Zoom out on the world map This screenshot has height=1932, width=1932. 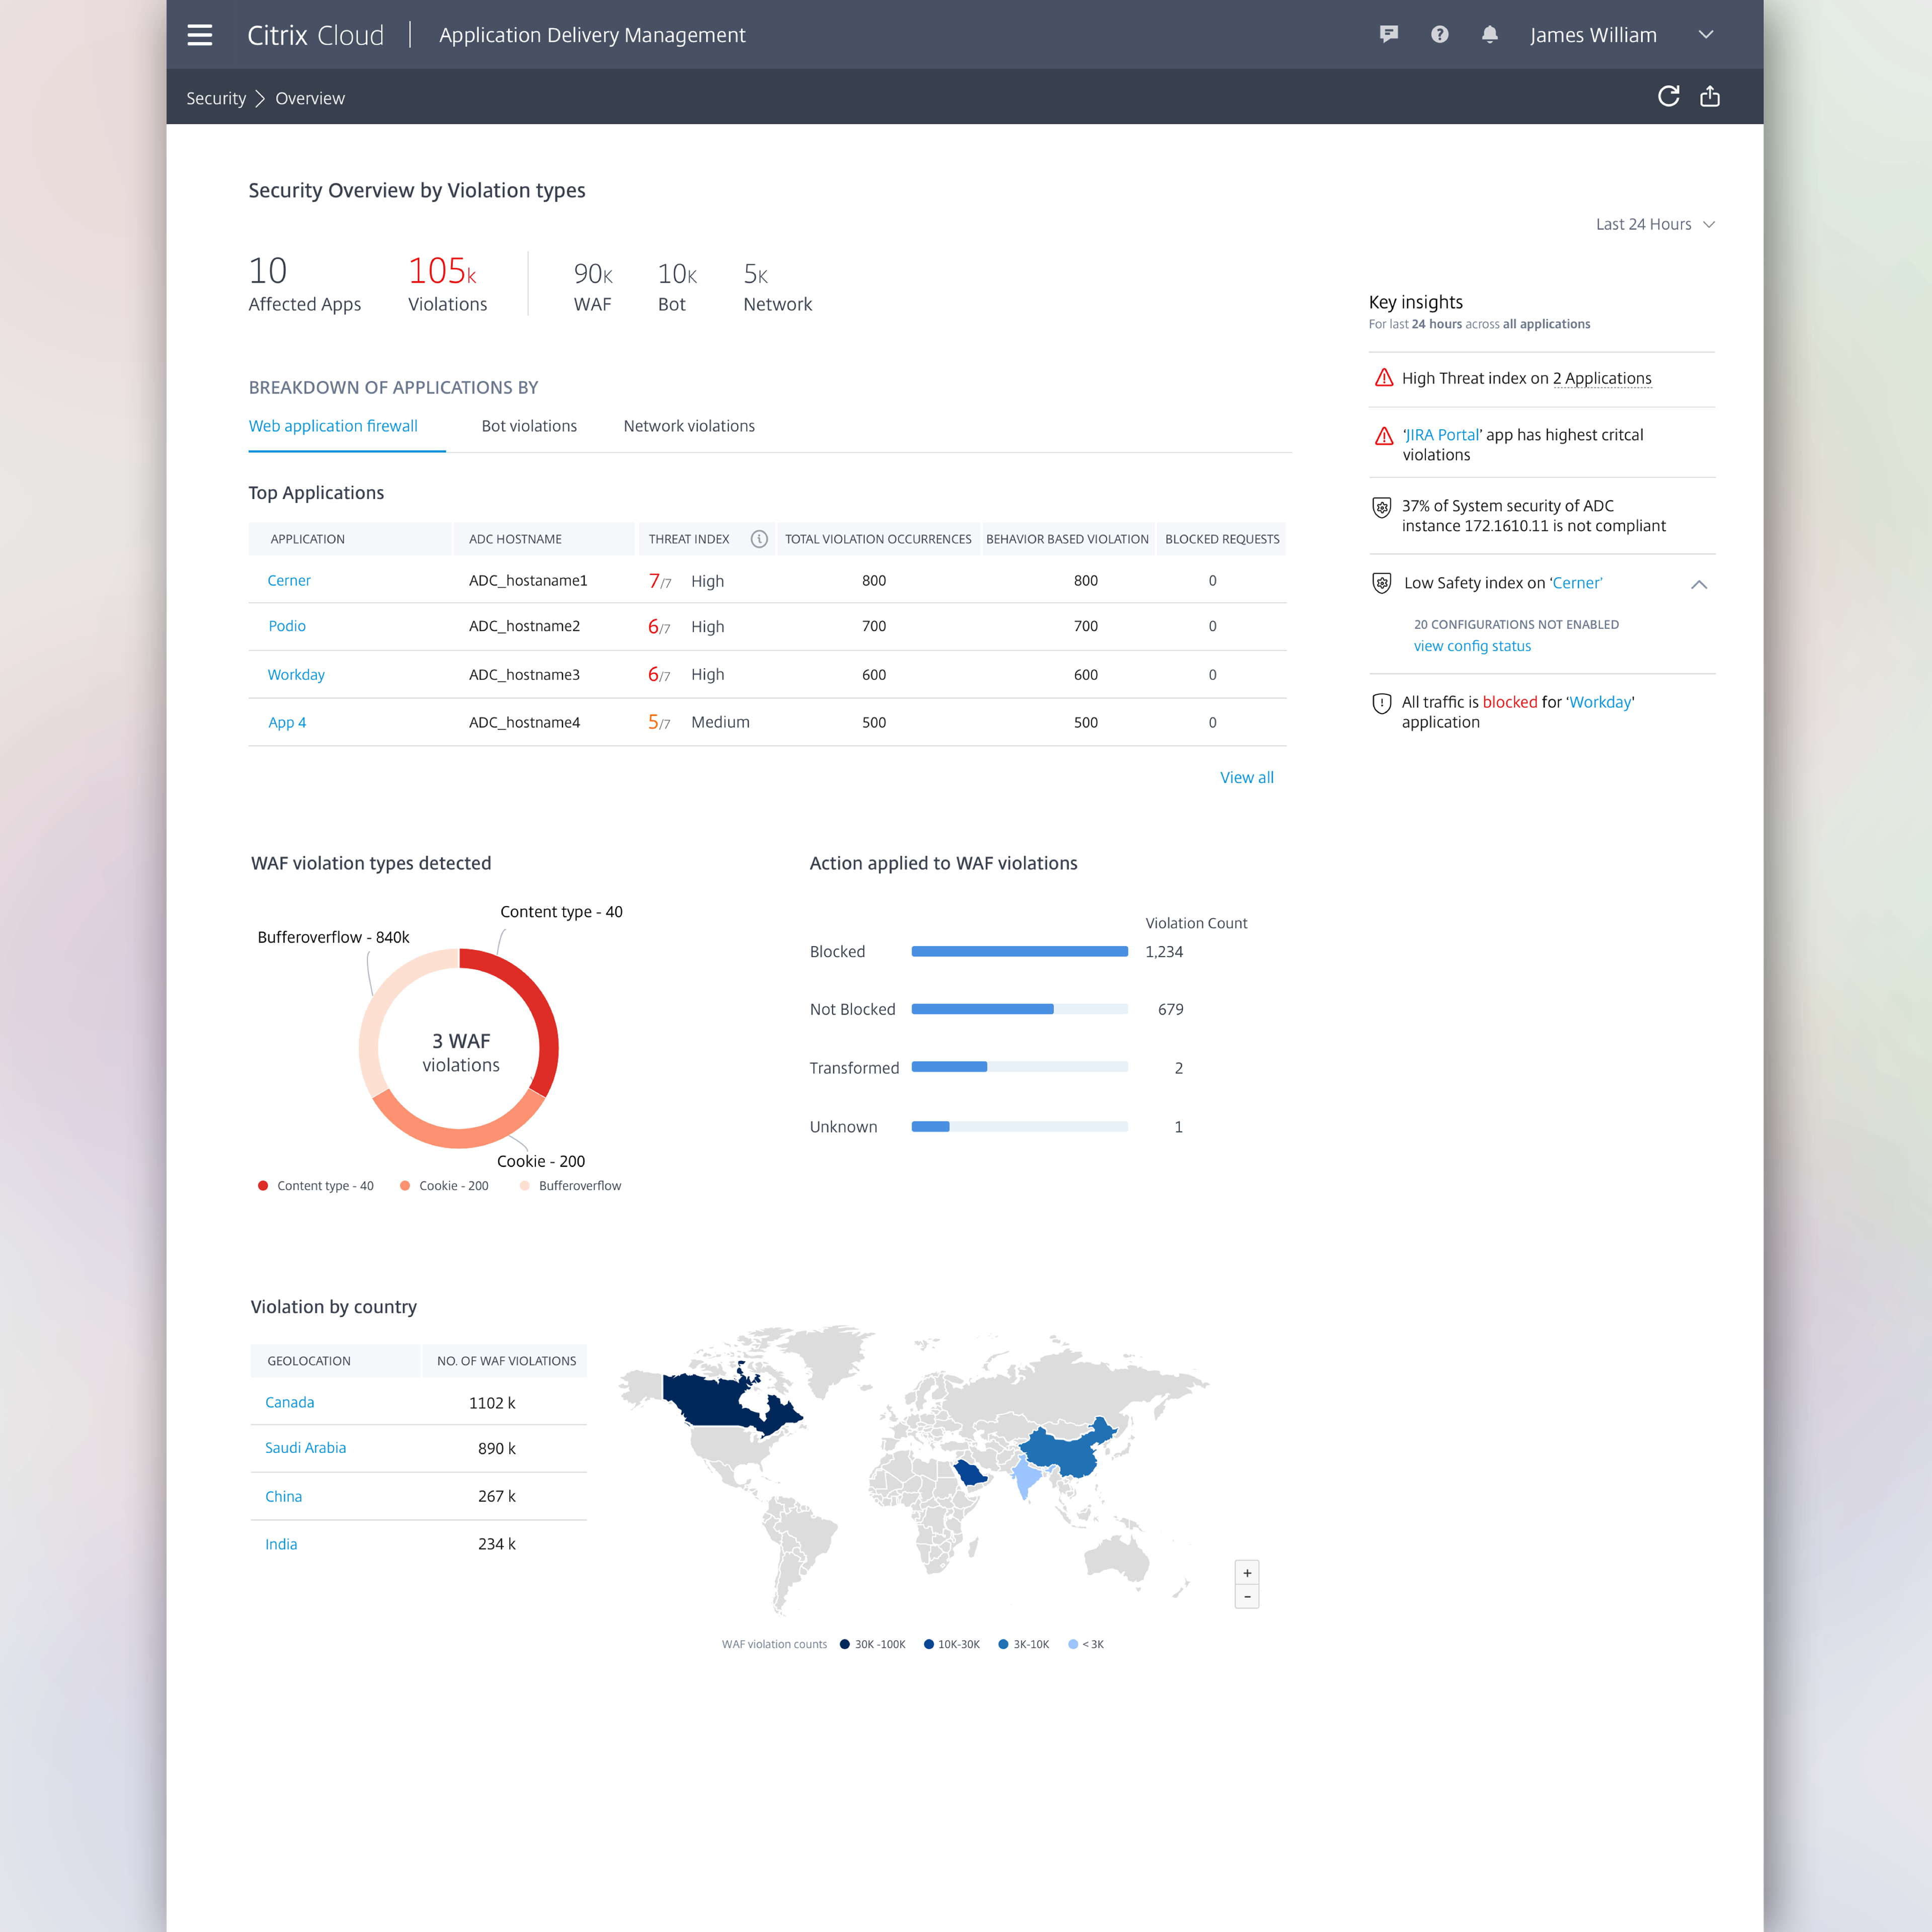point(1247,1597)
